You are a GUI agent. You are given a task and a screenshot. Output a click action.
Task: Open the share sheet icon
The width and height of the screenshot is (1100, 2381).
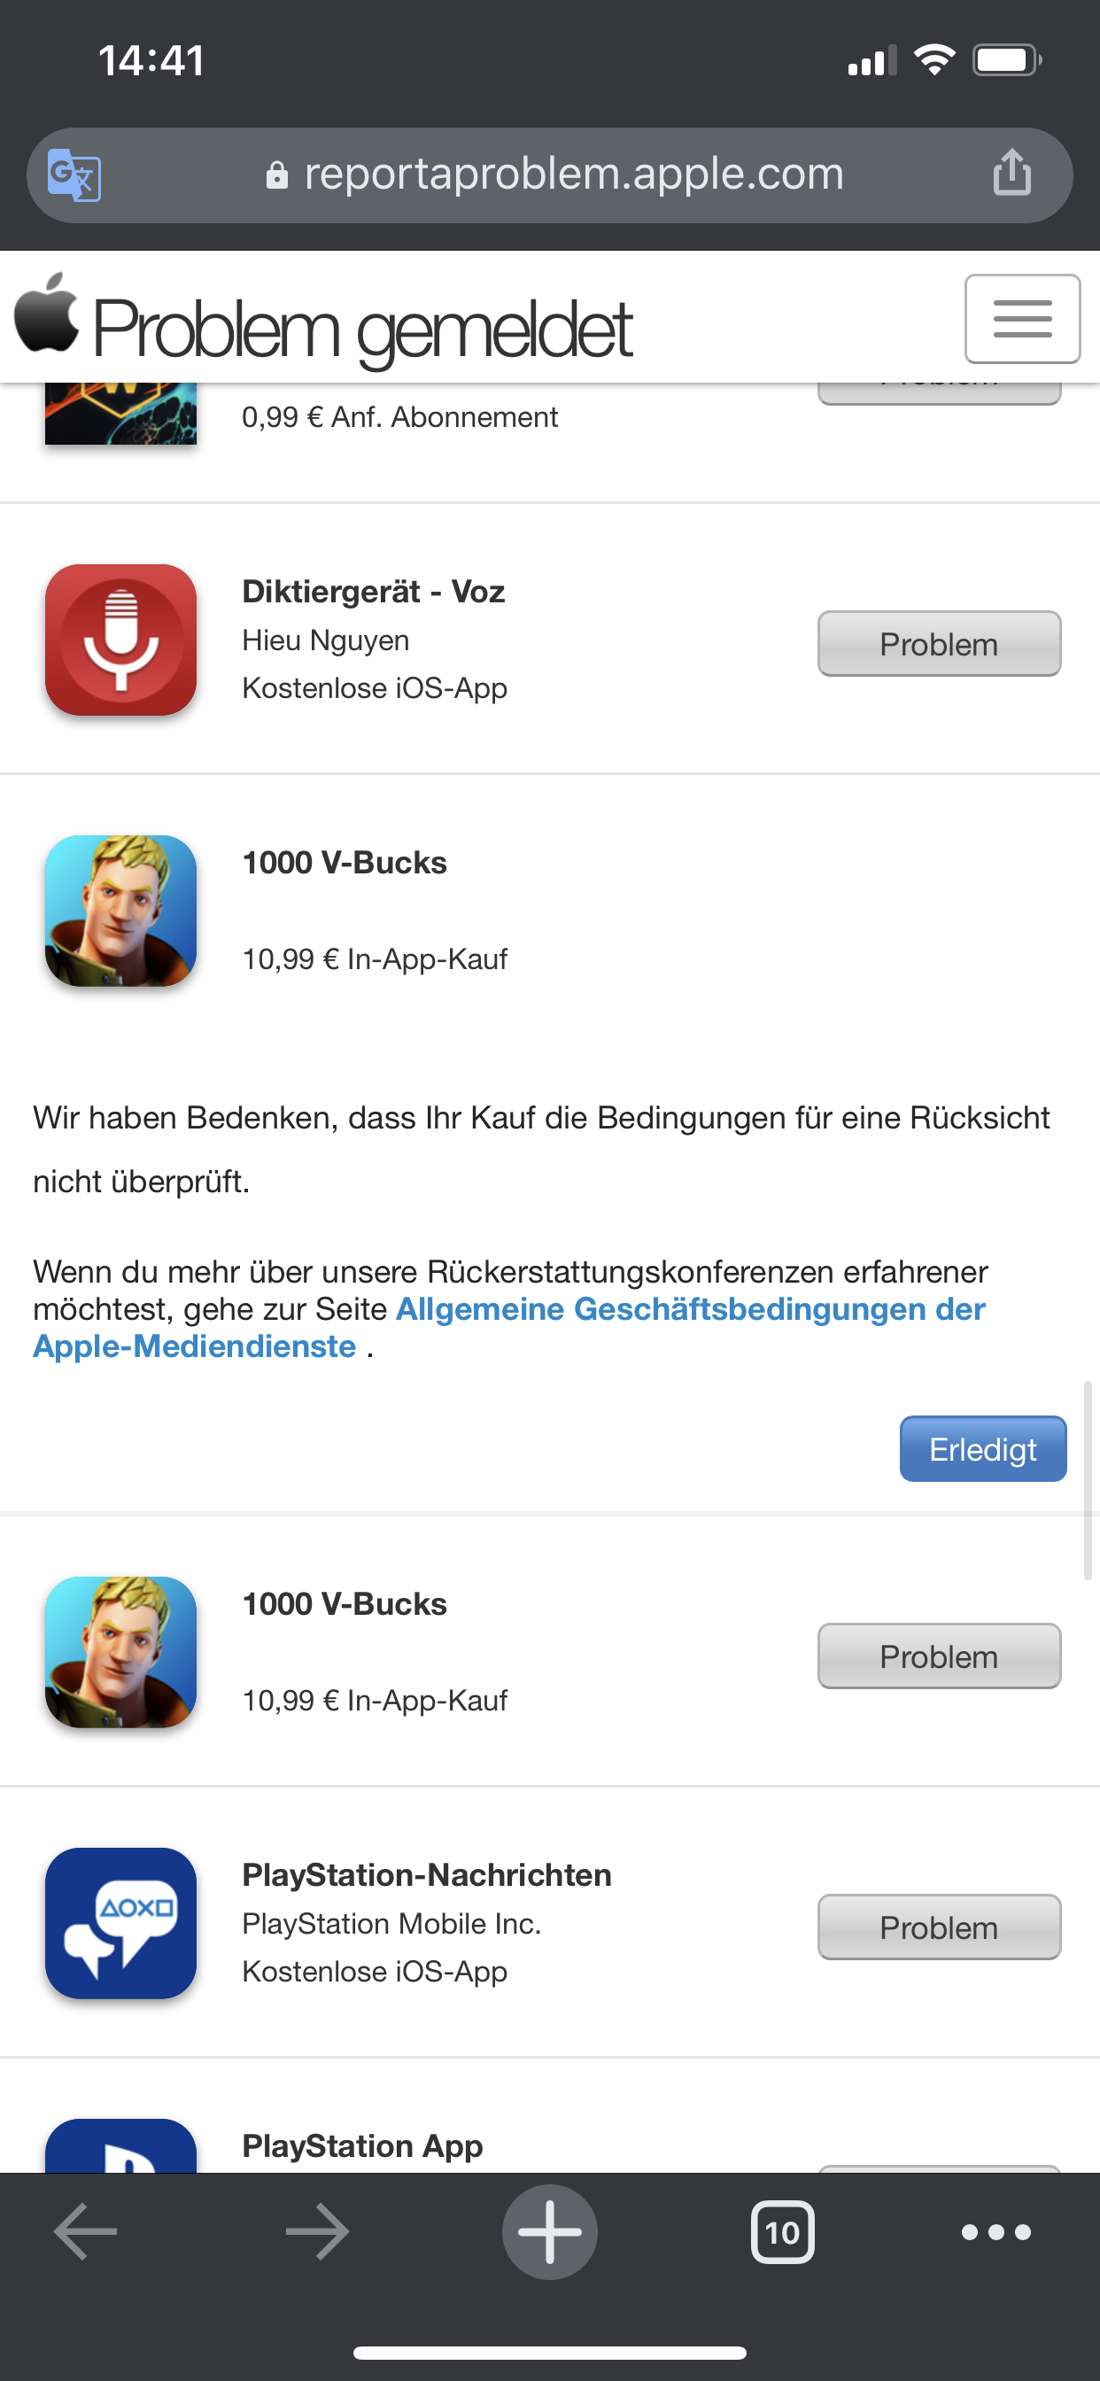pyautogui.click(x=1011, y=172)
